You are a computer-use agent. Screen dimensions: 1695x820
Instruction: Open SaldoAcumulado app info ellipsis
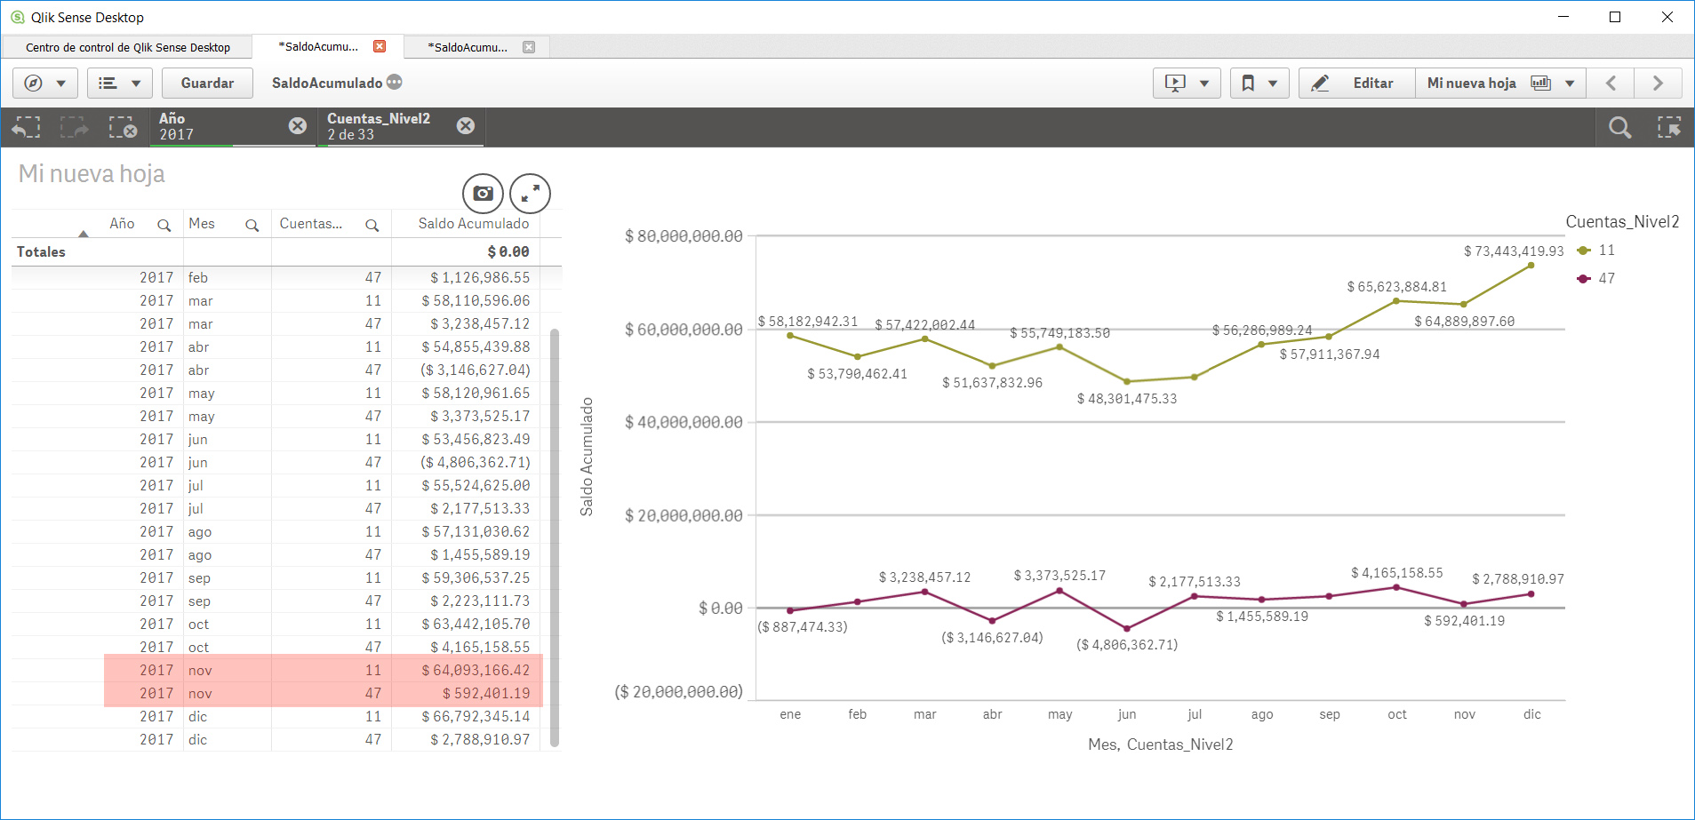pos(395,82)
